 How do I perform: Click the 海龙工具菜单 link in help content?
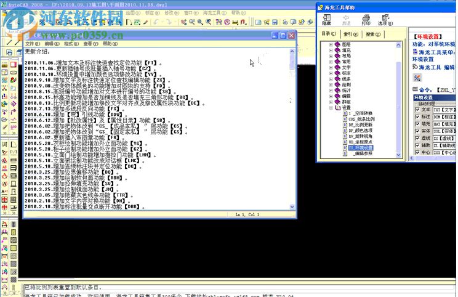(x=436, y=52)
